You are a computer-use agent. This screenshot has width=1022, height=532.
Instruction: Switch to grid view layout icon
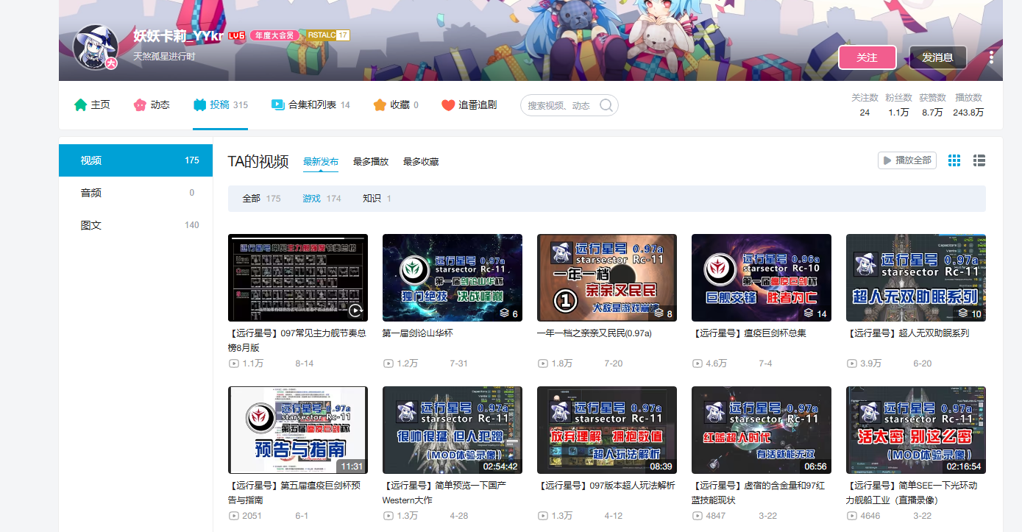coord(954,160)
